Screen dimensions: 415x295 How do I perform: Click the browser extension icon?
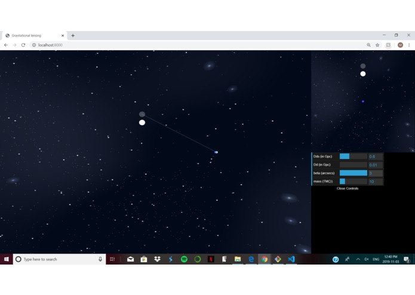[388, 45]
